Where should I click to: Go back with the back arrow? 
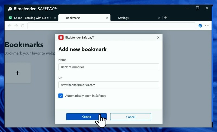click(x=9, y=26)
